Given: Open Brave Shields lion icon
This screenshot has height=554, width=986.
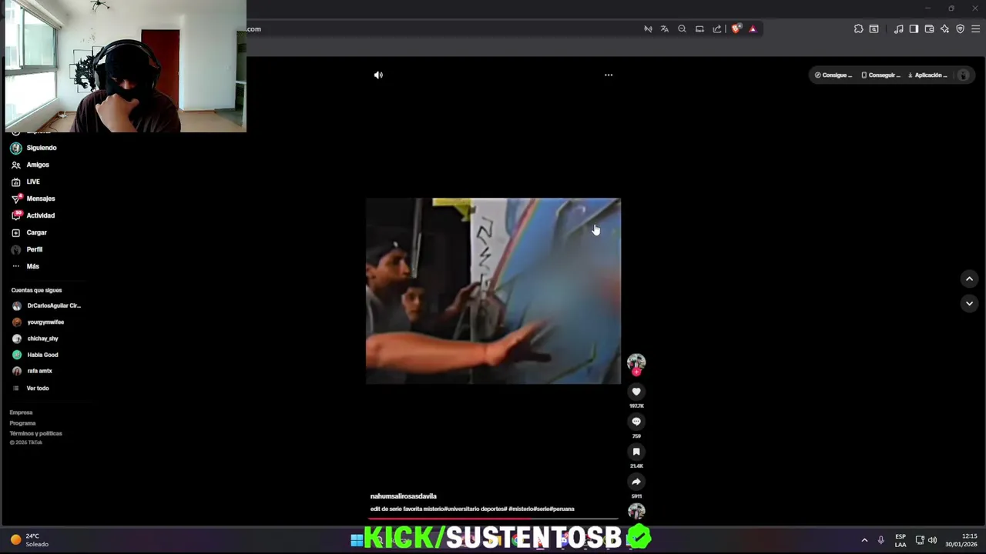Looking at the screenshot, I should [x=736, y=29].
